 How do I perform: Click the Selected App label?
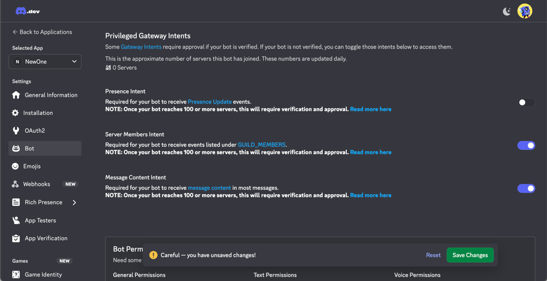click(x=28, y=48)
